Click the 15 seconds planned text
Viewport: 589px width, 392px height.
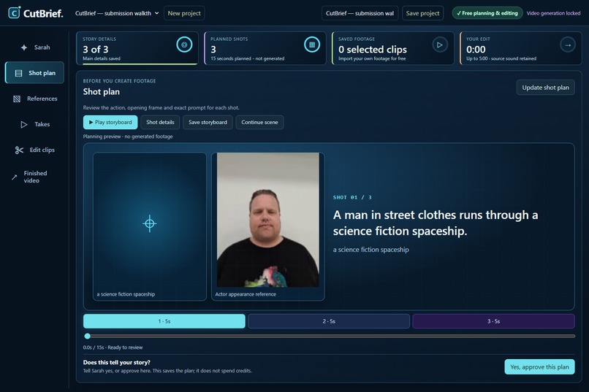pyautogui.click(x=247, y=58)
